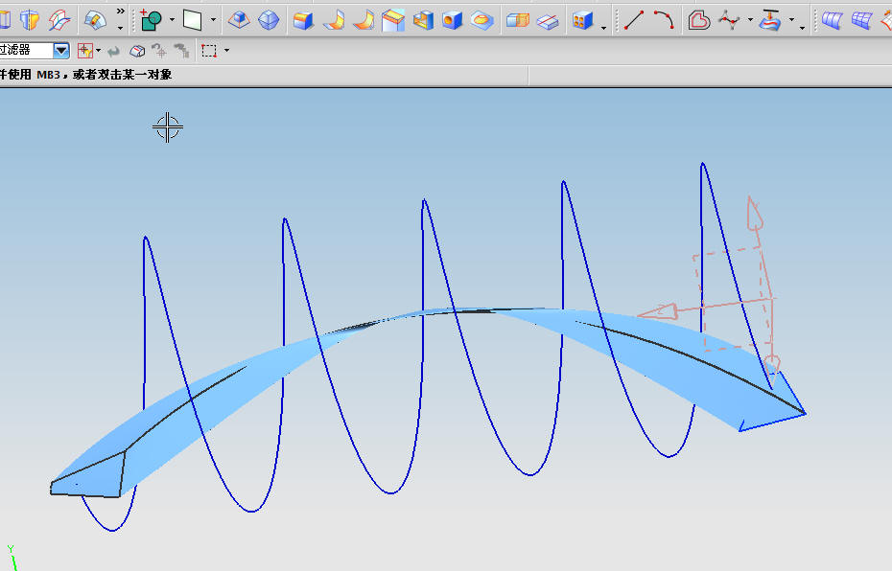Select the Unite boolean tool icon

click(x=152, y=20)
